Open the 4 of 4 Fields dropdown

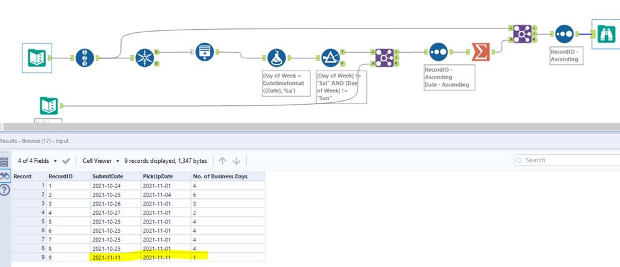(37, 160)
